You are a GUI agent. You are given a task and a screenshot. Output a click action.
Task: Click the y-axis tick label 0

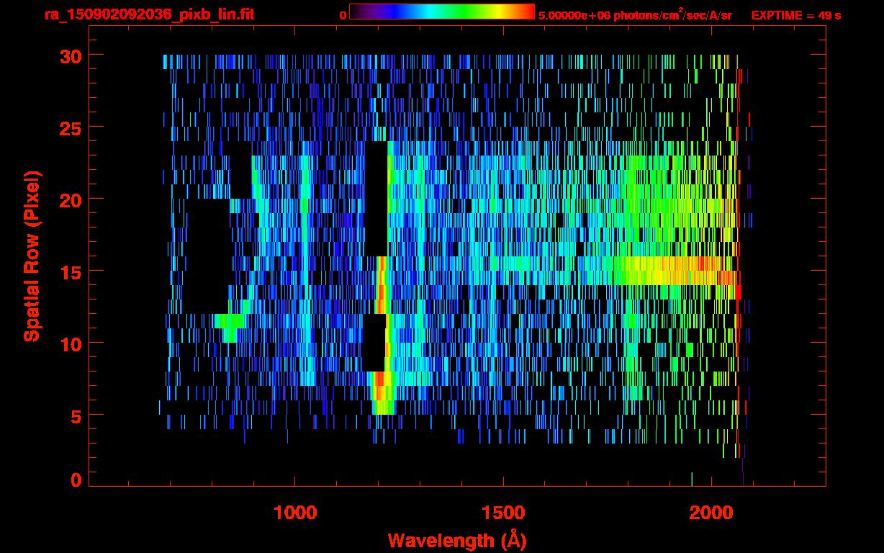pos(74,480)
